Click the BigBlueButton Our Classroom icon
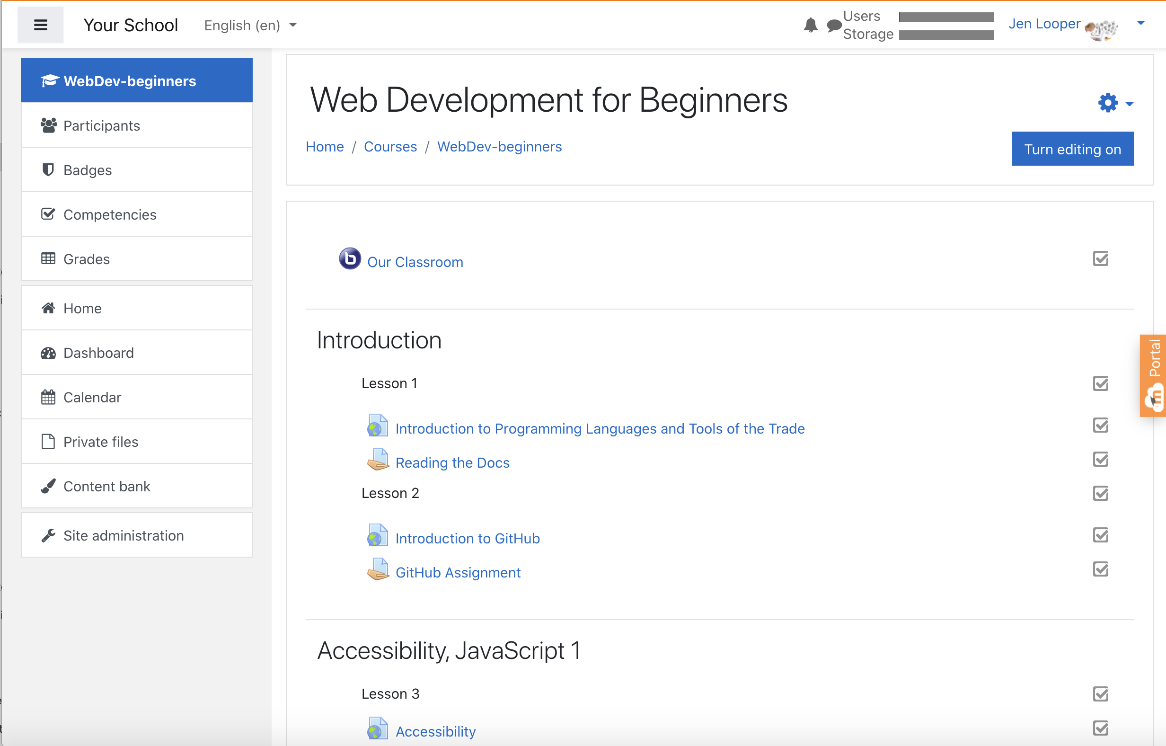Screen dimensions: 1166x746 (x=350, y=258)
